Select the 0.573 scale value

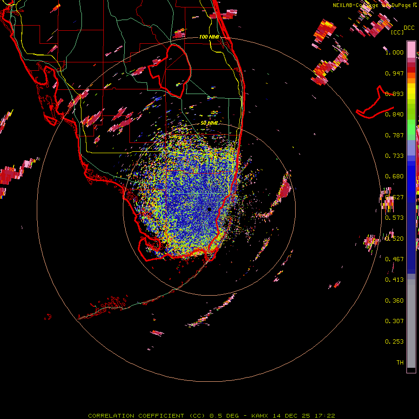[x=394, y=218]
